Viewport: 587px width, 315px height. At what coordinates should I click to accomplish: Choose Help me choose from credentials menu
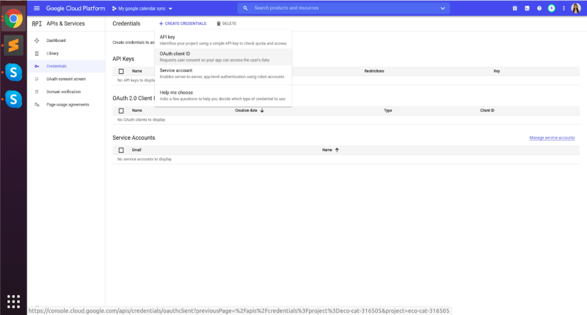click(223, 95)
